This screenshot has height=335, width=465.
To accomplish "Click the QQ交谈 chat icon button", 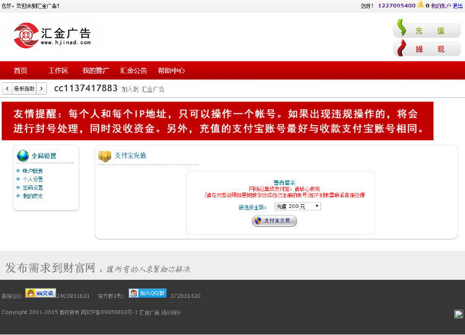I will point(41,293).
